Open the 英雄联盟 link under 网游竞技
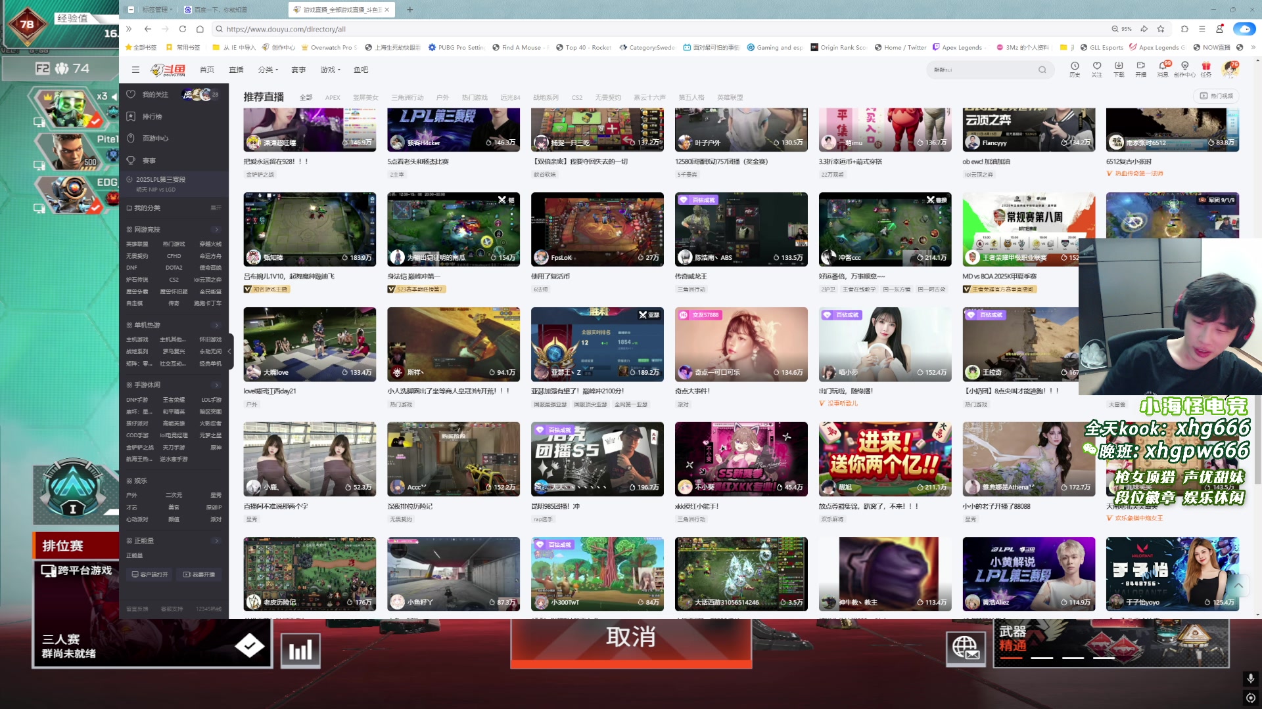The width and height of the screenshot is (1262, 709). point(137,244)
